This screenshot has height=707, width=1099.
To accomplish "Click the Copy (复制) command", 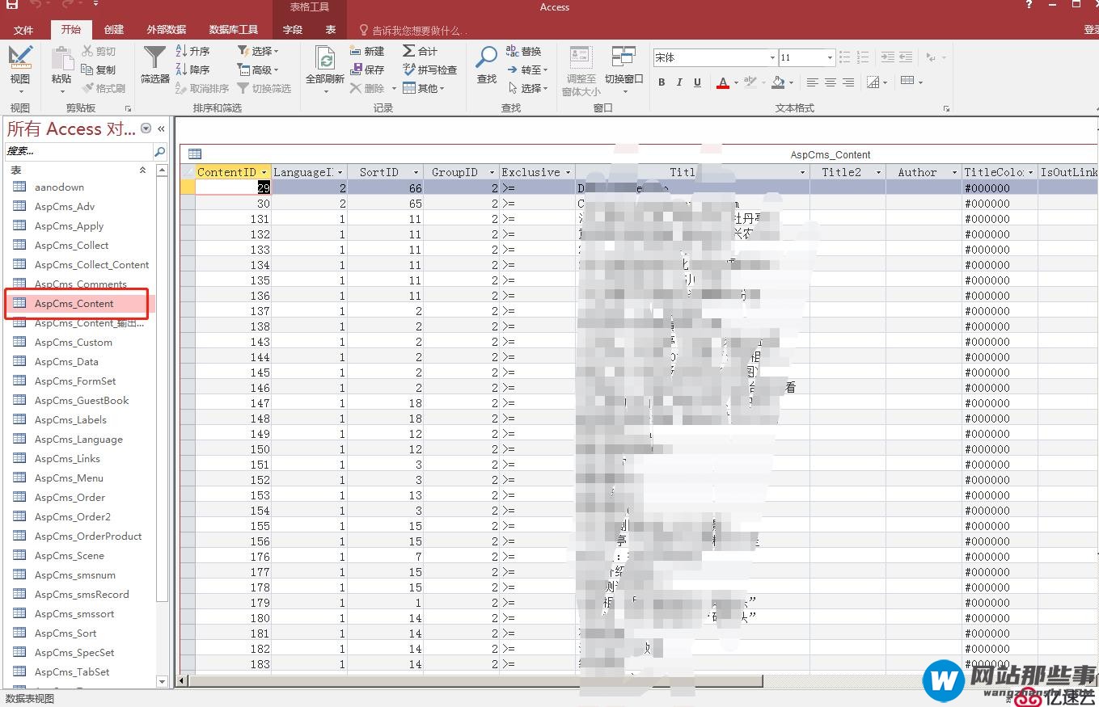I will 99,69.
